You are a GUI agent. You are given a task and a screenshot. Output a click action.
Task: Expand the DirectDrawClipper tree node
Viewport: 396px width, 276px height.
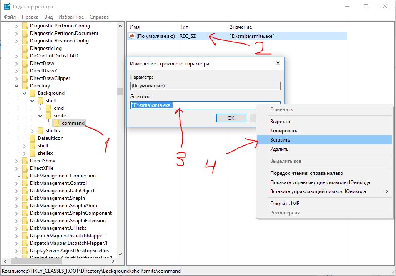[x=16, y=78]
